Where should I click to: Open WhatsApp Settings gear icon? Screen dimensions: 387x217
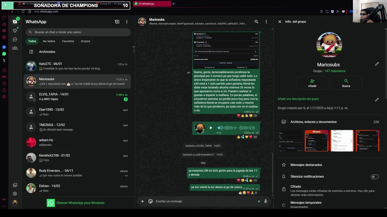click(15, 194)
